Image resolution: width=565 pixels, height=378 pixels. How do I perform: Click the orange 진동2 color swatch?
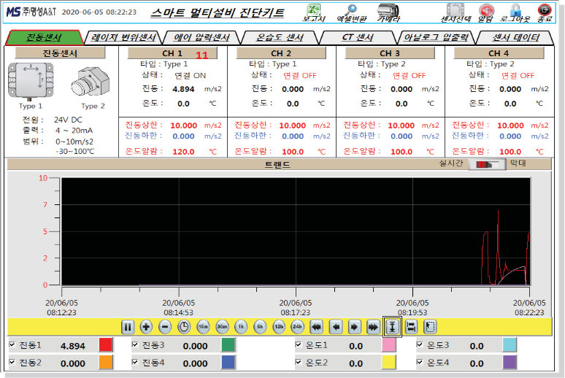coord(106,362)
